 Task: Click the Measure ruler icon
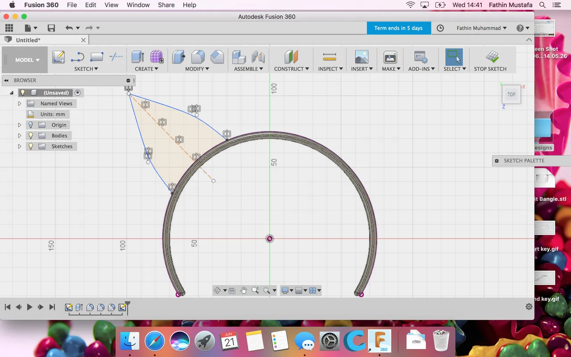click(330, 57)
